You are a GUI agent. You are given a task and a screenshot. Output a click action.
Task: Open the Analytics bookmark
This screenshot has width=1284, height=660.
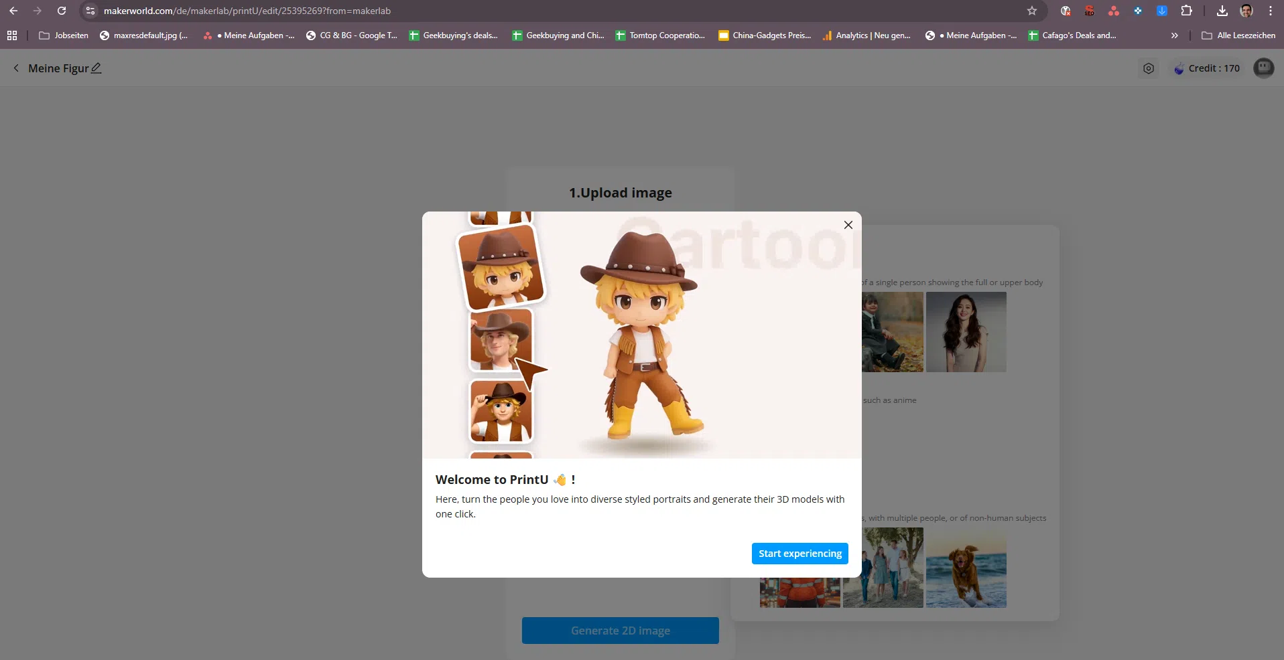pyautogui.click(x=866, y=35)
